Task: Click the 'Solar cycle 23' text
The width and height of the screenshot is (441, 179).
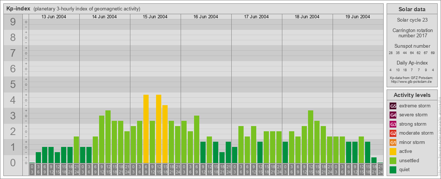Action: (x=412, y=20)
